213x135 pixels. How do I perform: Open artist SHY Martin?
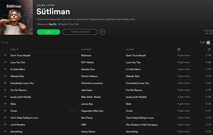tap(88, 62)
